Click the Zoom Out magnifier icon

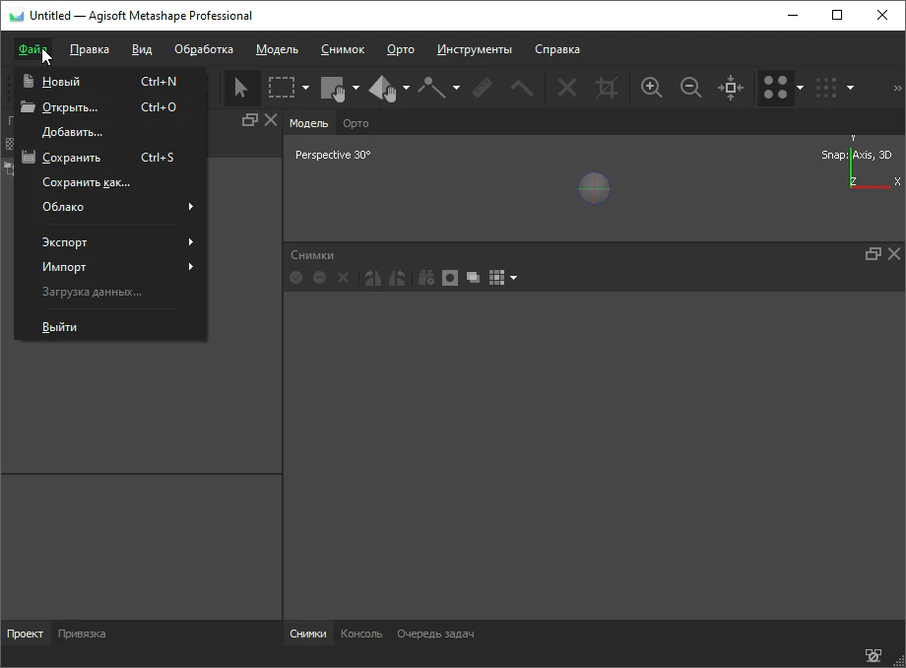(x=691, y=88)
